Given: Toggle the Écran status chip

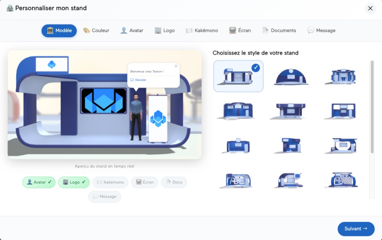Looking at the screenshot, I should 145,182.
